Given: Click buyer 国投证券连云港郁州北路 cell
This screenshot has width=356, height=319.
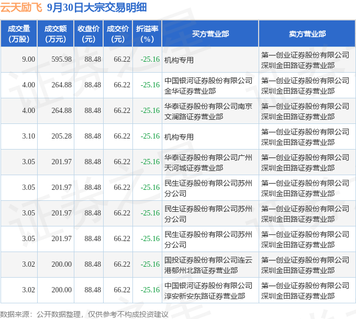Looking at the screenshot, I should coord(208,265).
